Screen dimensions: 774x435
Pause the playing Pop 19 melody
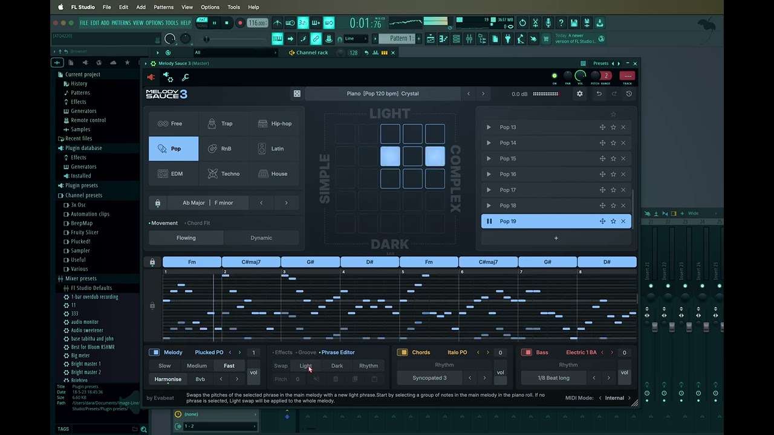(489, 221)
